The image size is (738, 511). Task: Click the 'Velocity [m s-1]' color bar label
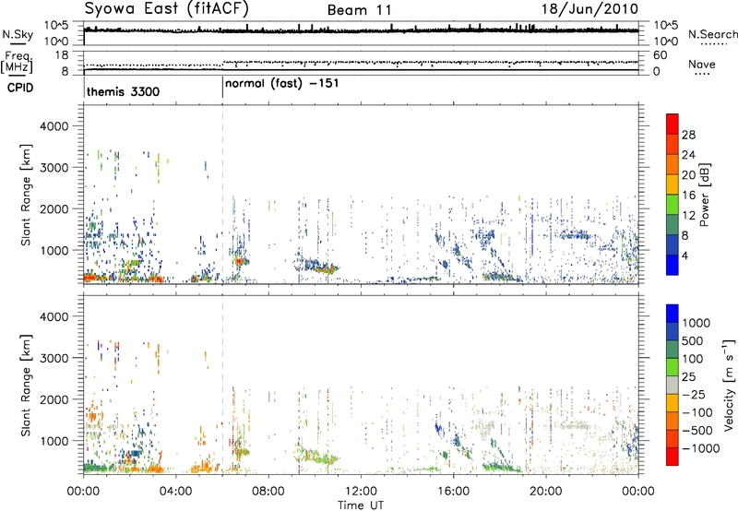(x=729, y=385)
